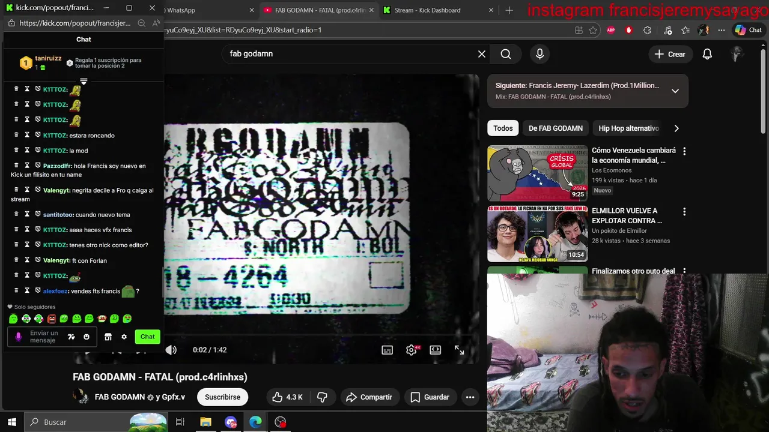Timeout hourglass icon beside santitotoo's message
The image size is (769, 432).
[x=27, y=214]
